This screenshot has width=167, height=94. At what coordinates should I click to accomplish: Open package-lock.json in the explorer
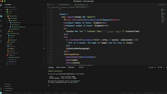(x=14, y=57)
